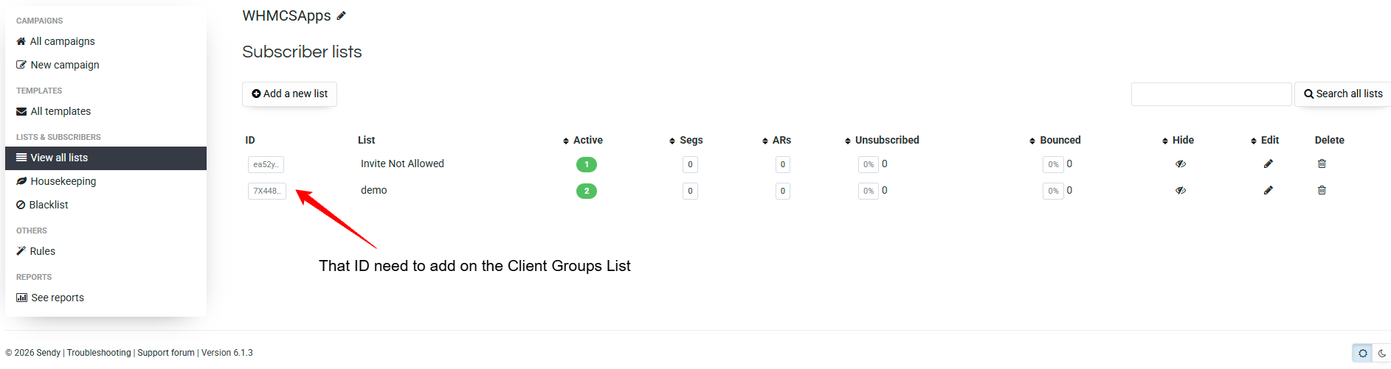Open All campaigns in sidebar
Image resolution: width=1391 pixels, height=369 pixels.
pyautogui.click(x=62, y=41)
